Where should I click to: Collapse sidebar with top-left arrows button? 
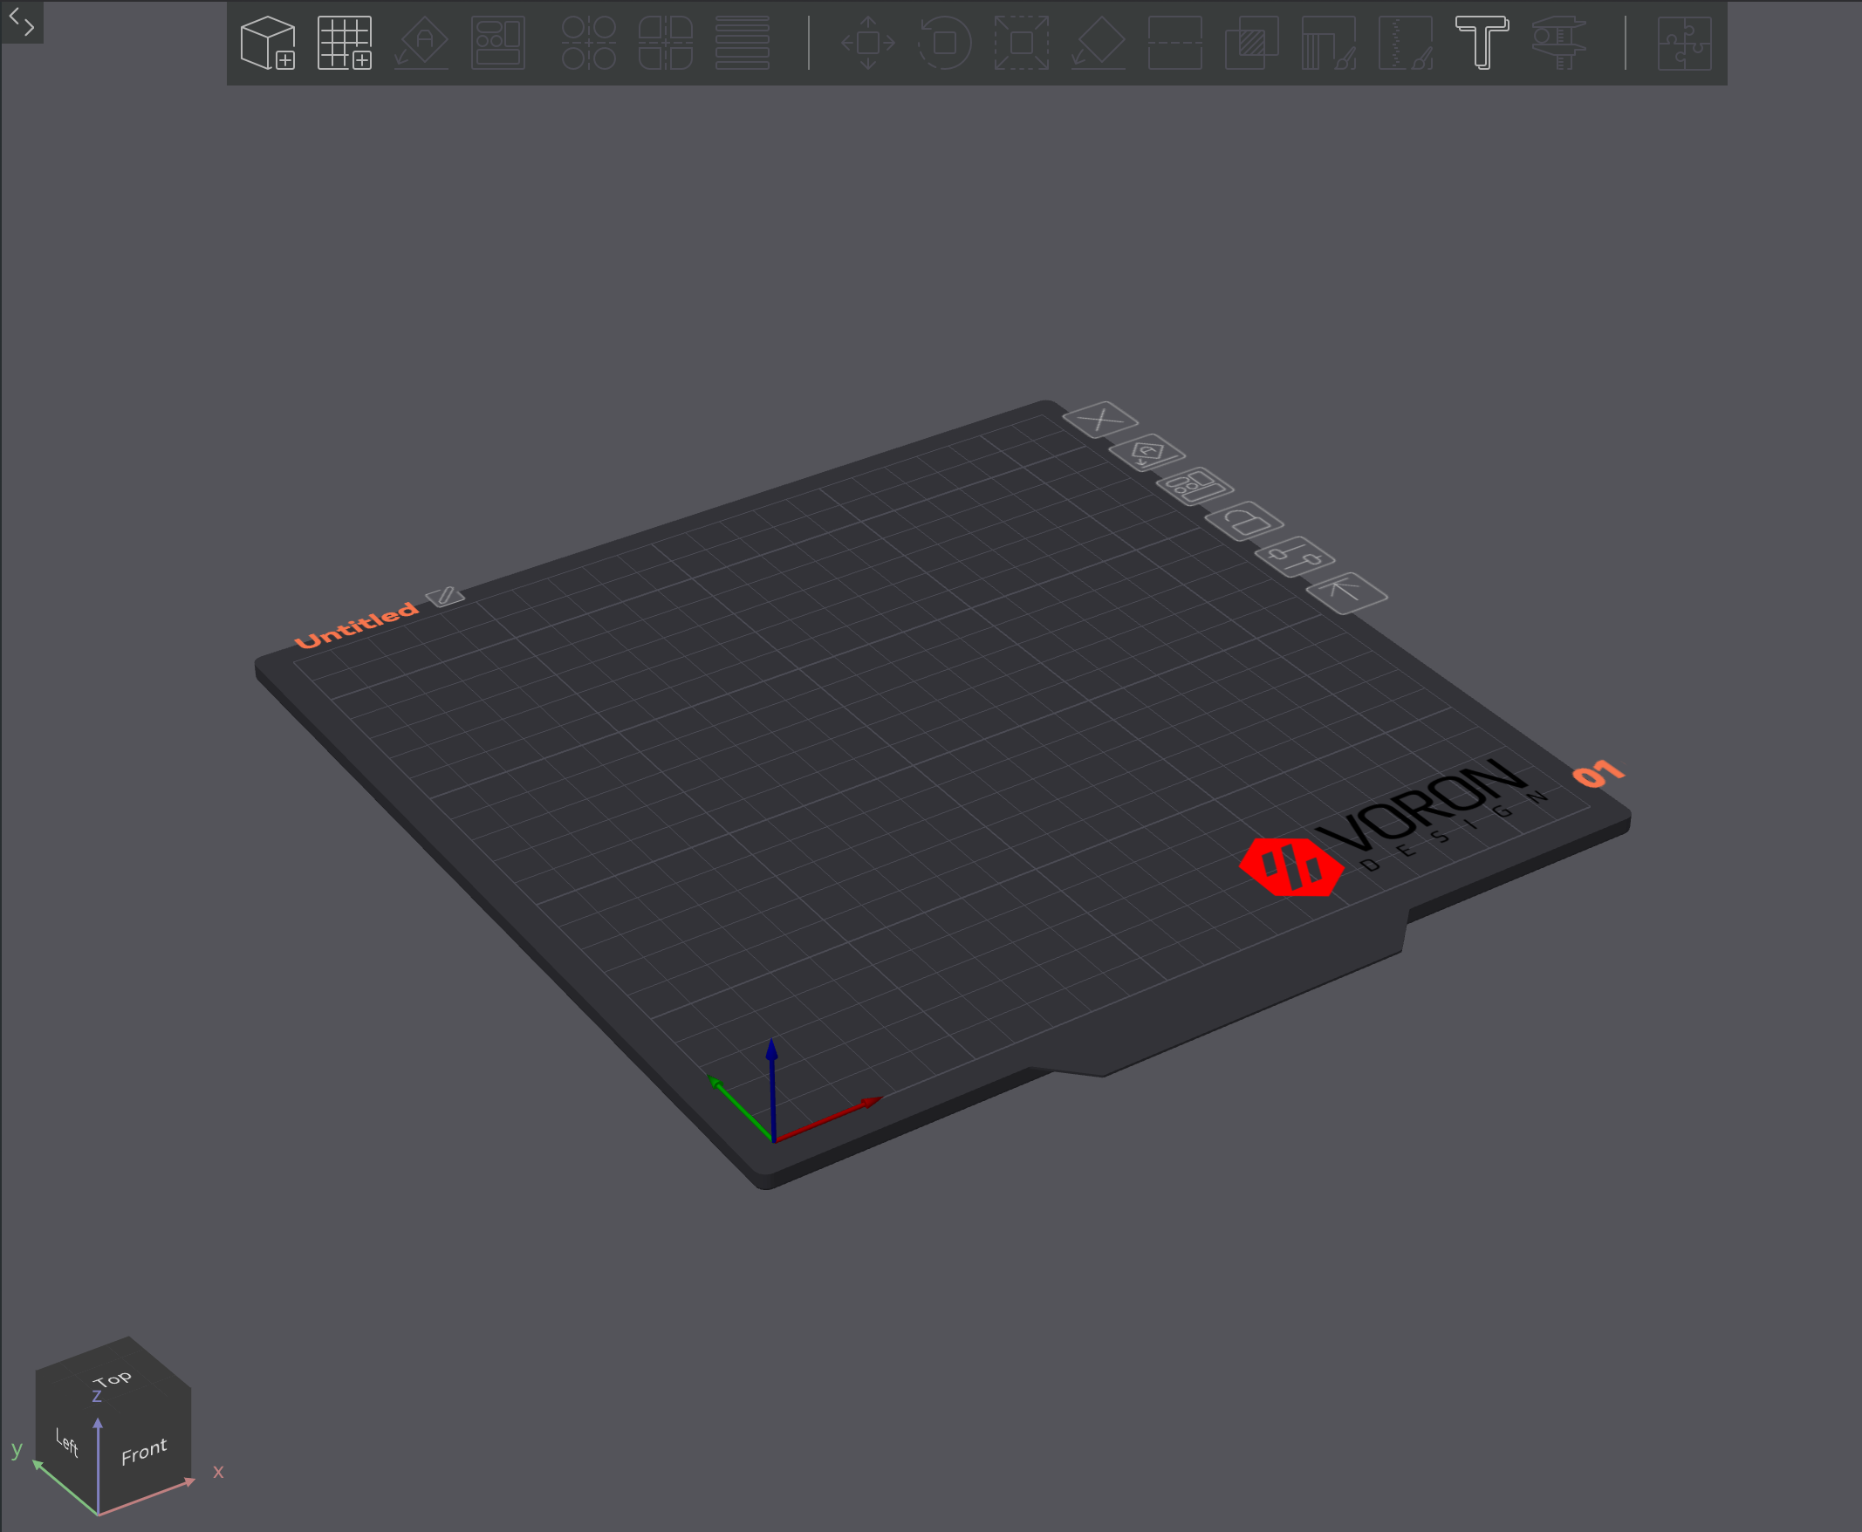pyautogui.click(x=22, y=21)
